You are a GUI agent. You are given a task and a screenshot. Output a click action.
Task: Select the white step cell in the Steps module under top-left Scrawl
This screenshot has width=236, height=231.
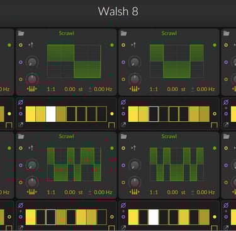[x=51, y=114]
